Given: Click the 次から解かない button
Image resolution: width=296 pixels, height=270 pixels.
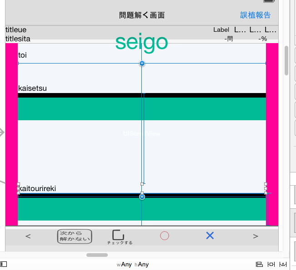Looking at the screenshot, I should (x=75, y=236).
